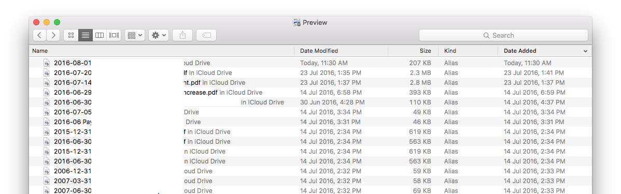Click the Edit Tags toolbar button
The image size is (621, 194).
[x=206, y=35]
